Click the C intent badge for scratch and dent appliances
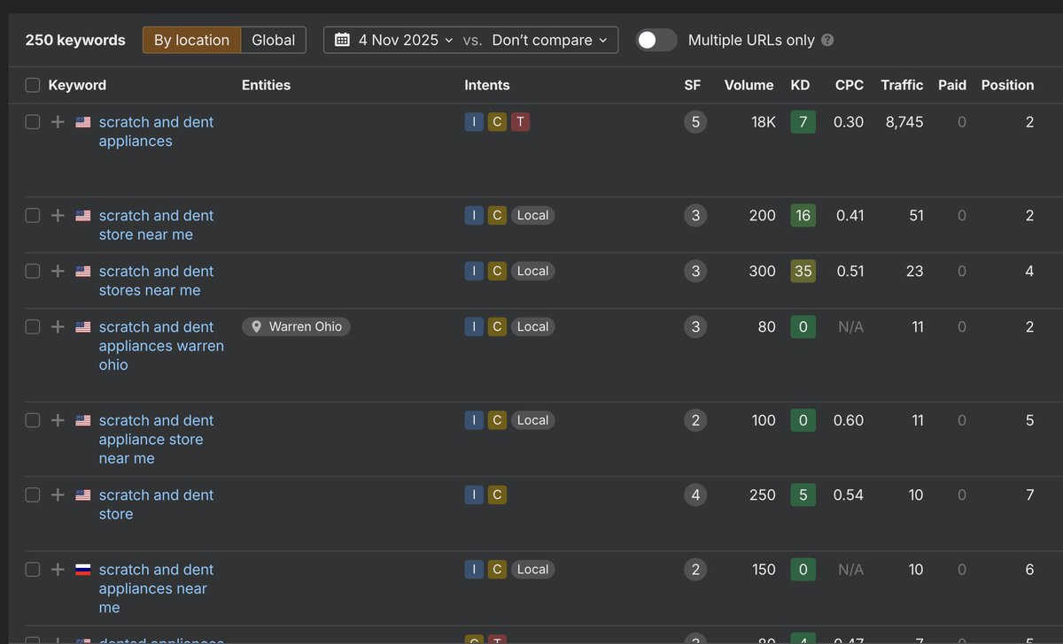 [497, 122]
